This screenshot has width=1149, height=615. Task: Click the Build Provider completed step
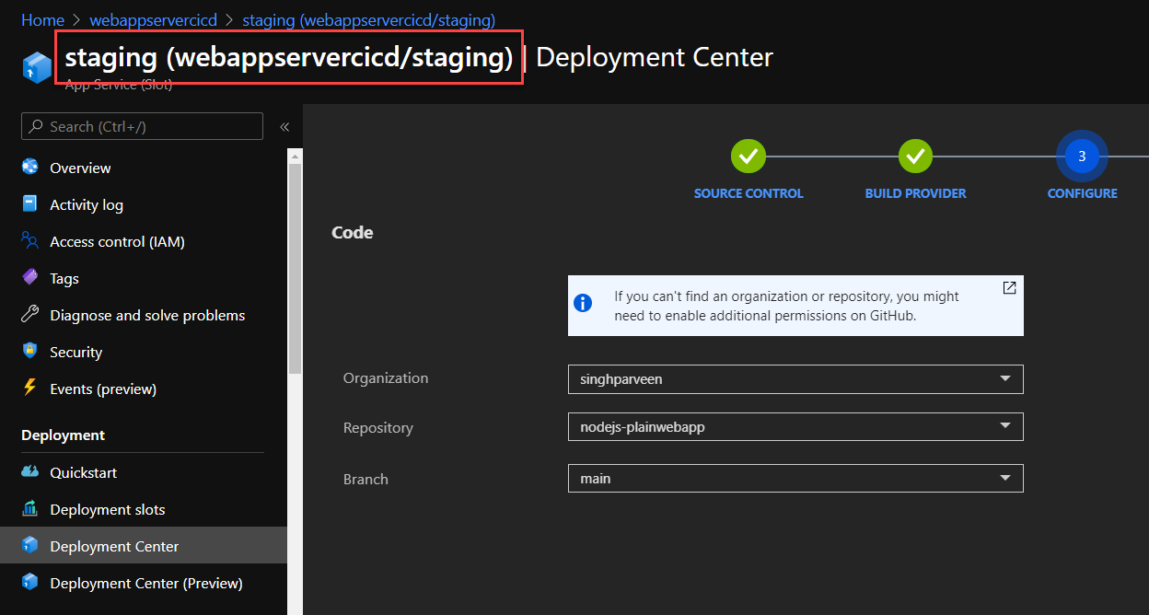[915, 157]
